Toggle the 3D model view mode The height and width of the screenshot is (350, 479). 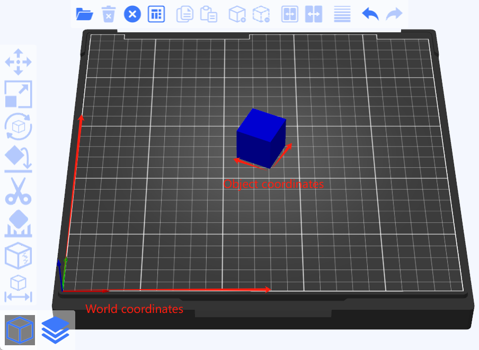20,329
